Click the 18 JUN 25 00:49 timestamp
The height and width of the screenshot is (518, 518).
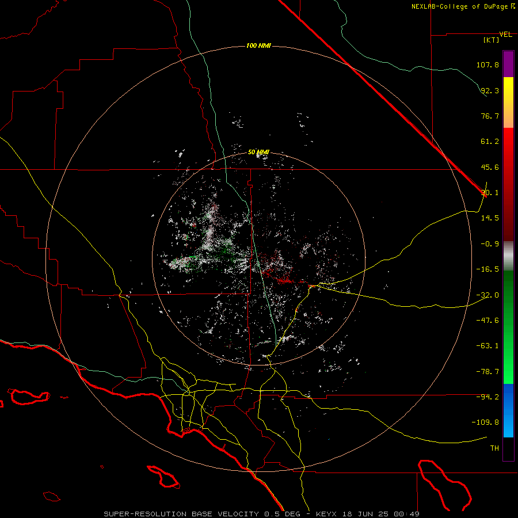click(x=380, y=514)
